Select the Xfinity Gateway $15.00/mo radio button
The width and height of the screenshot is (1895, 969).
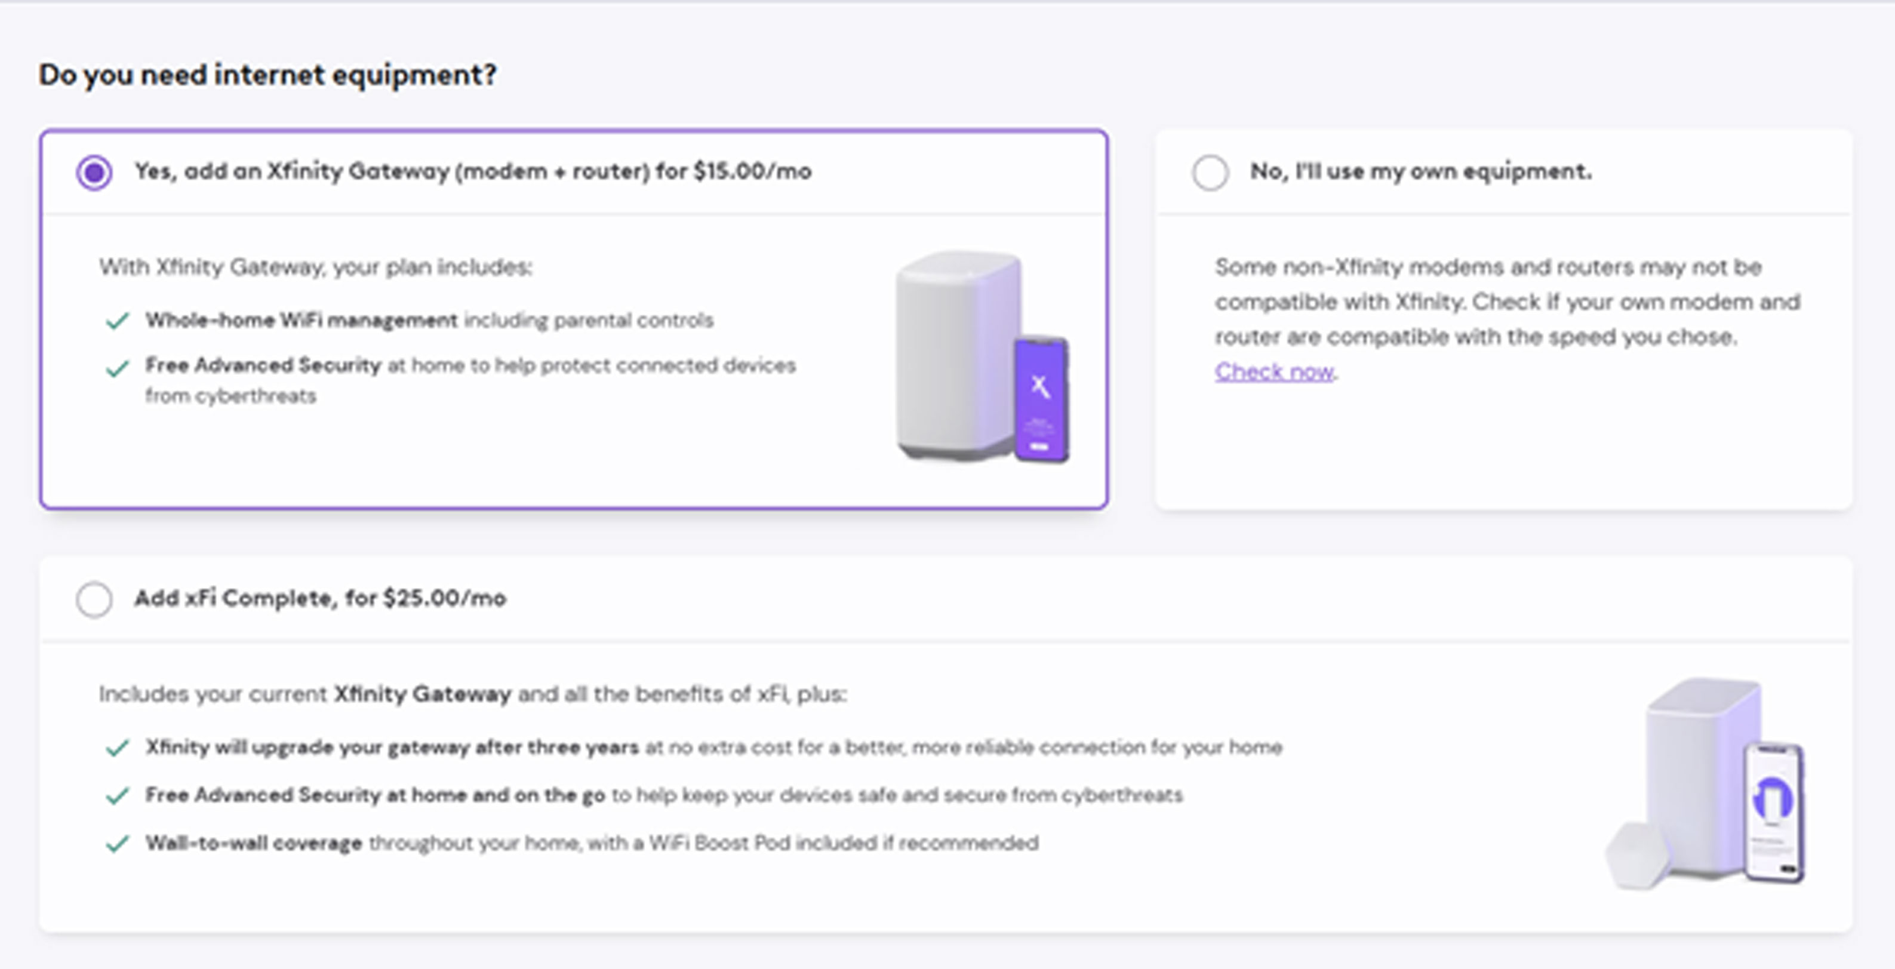click(94, 172)
